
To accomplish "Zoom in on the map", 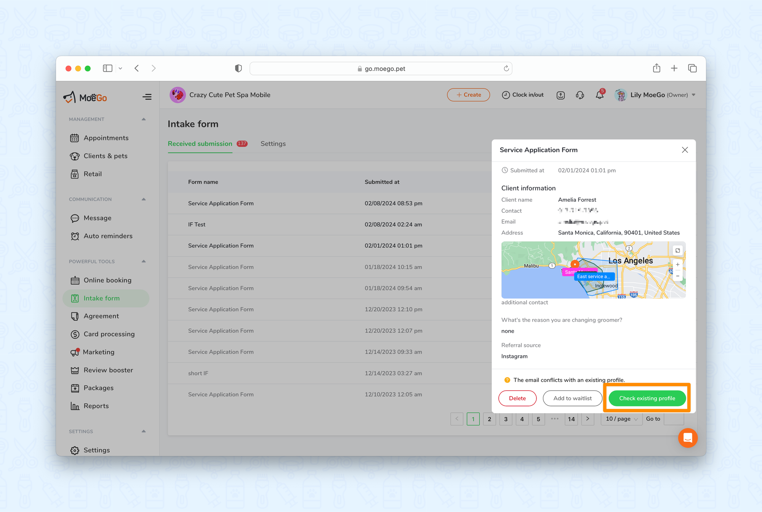I will 677,265.
